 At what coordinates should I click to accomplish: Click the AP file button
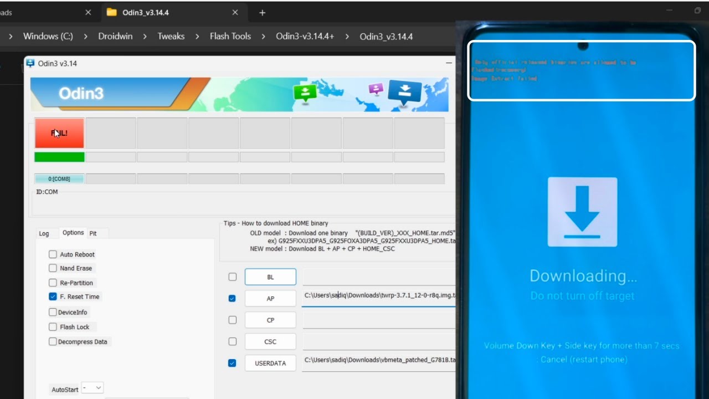[270, 298]
